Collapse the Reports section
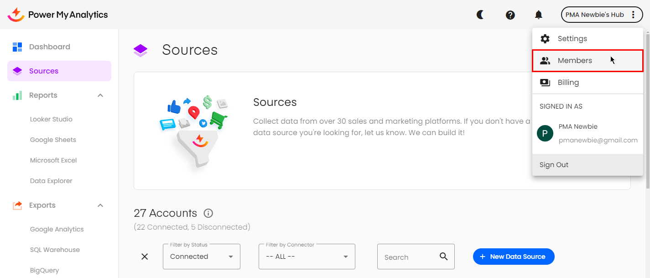The width and height of the screenshot is (650, 278). pos(100,95)
